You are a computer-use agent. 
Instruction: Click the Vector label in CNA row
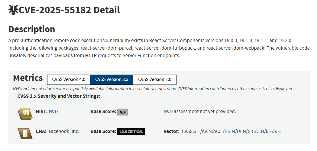171,131
